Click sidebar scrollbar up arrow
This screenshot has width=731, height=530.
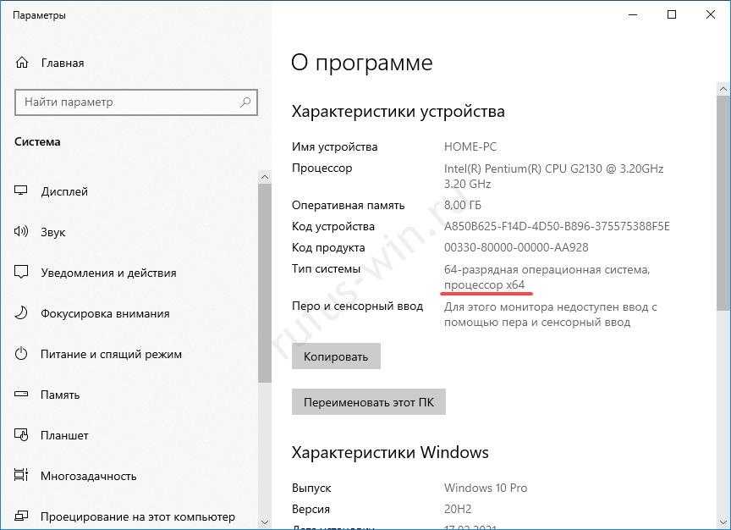point(265,177)
